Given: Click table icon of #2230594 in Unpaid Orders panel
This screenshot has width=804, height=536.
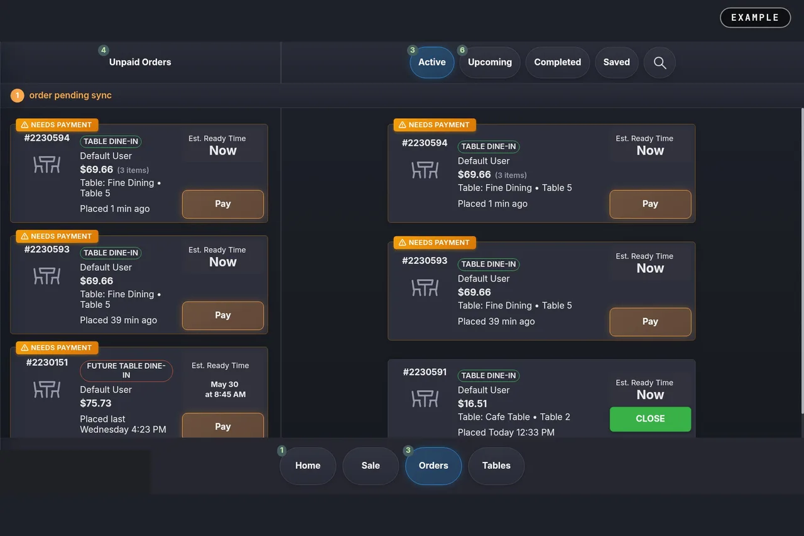Looking at the screenshot, I should (46, 165).
